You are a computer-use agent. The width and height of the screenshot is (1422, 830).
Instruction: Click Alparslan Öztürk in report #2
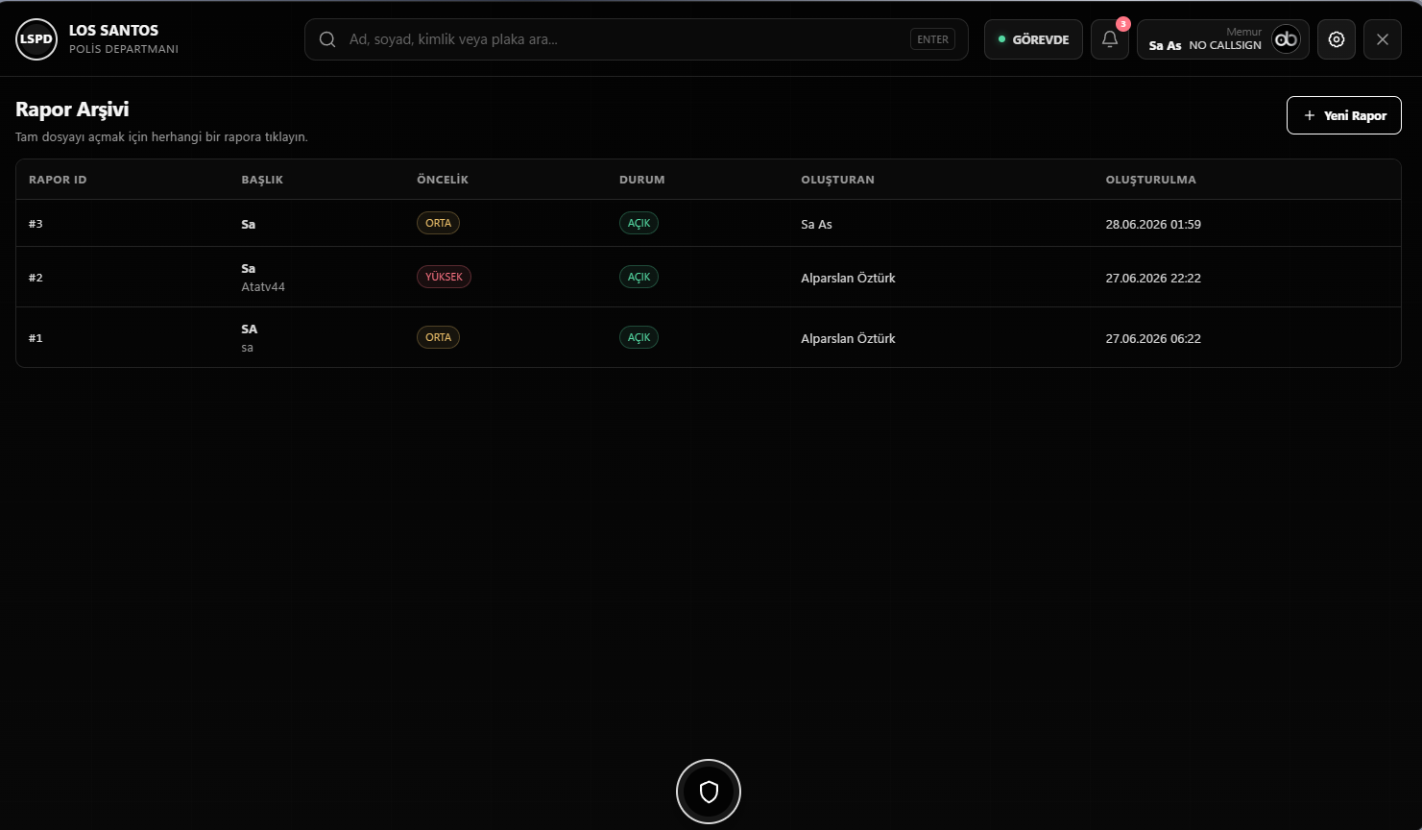(848, 278)
